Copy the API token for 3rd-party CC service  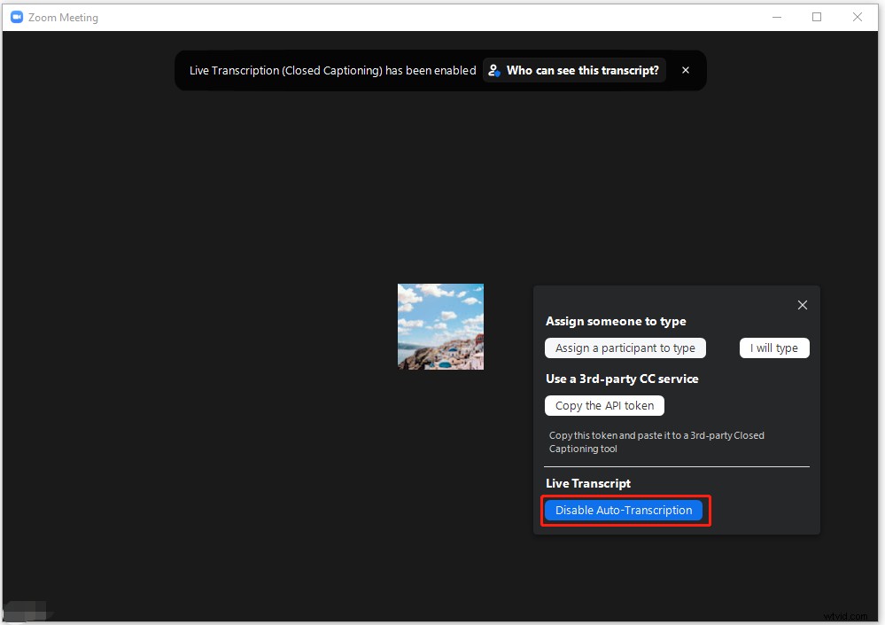click(604, 405)
